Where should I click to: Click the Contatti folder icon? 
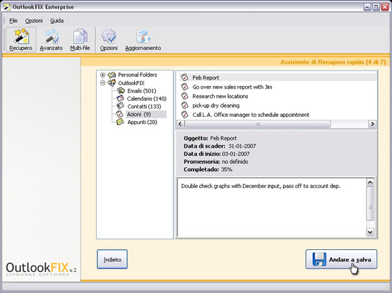pos(121,106)
